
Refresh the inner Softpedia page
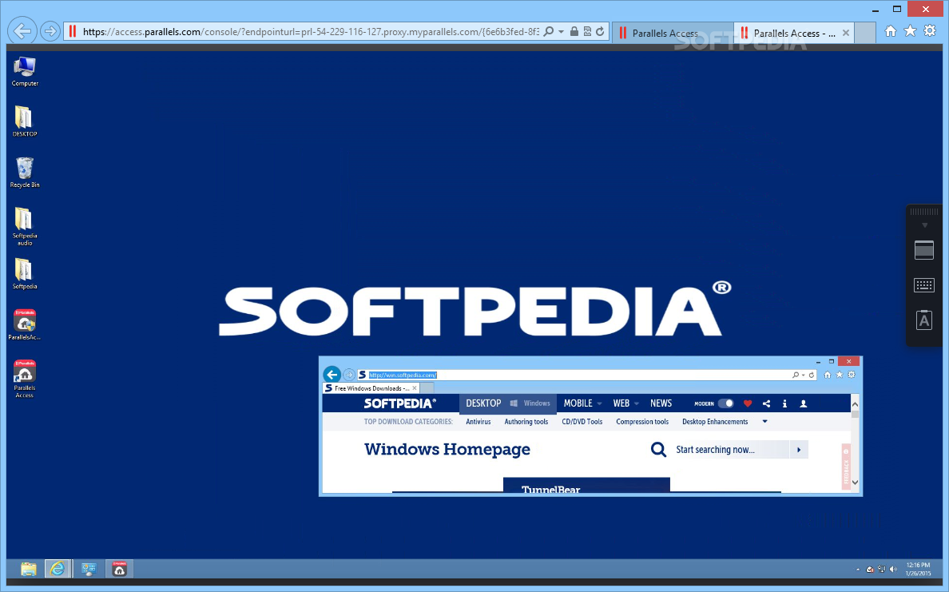812,375
